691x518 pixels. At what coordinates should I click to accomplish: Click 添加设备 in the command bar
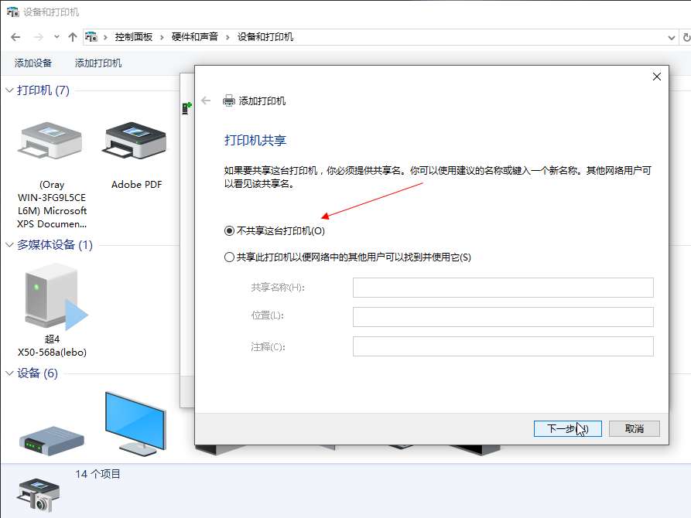33,63
